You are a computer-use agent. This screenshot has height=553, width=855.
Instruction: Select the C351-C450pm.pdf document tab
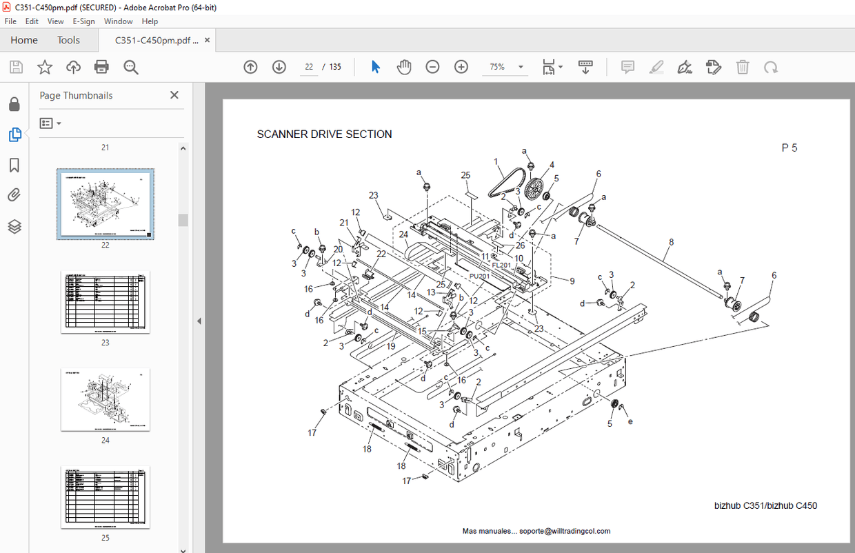tap(157, 40)
